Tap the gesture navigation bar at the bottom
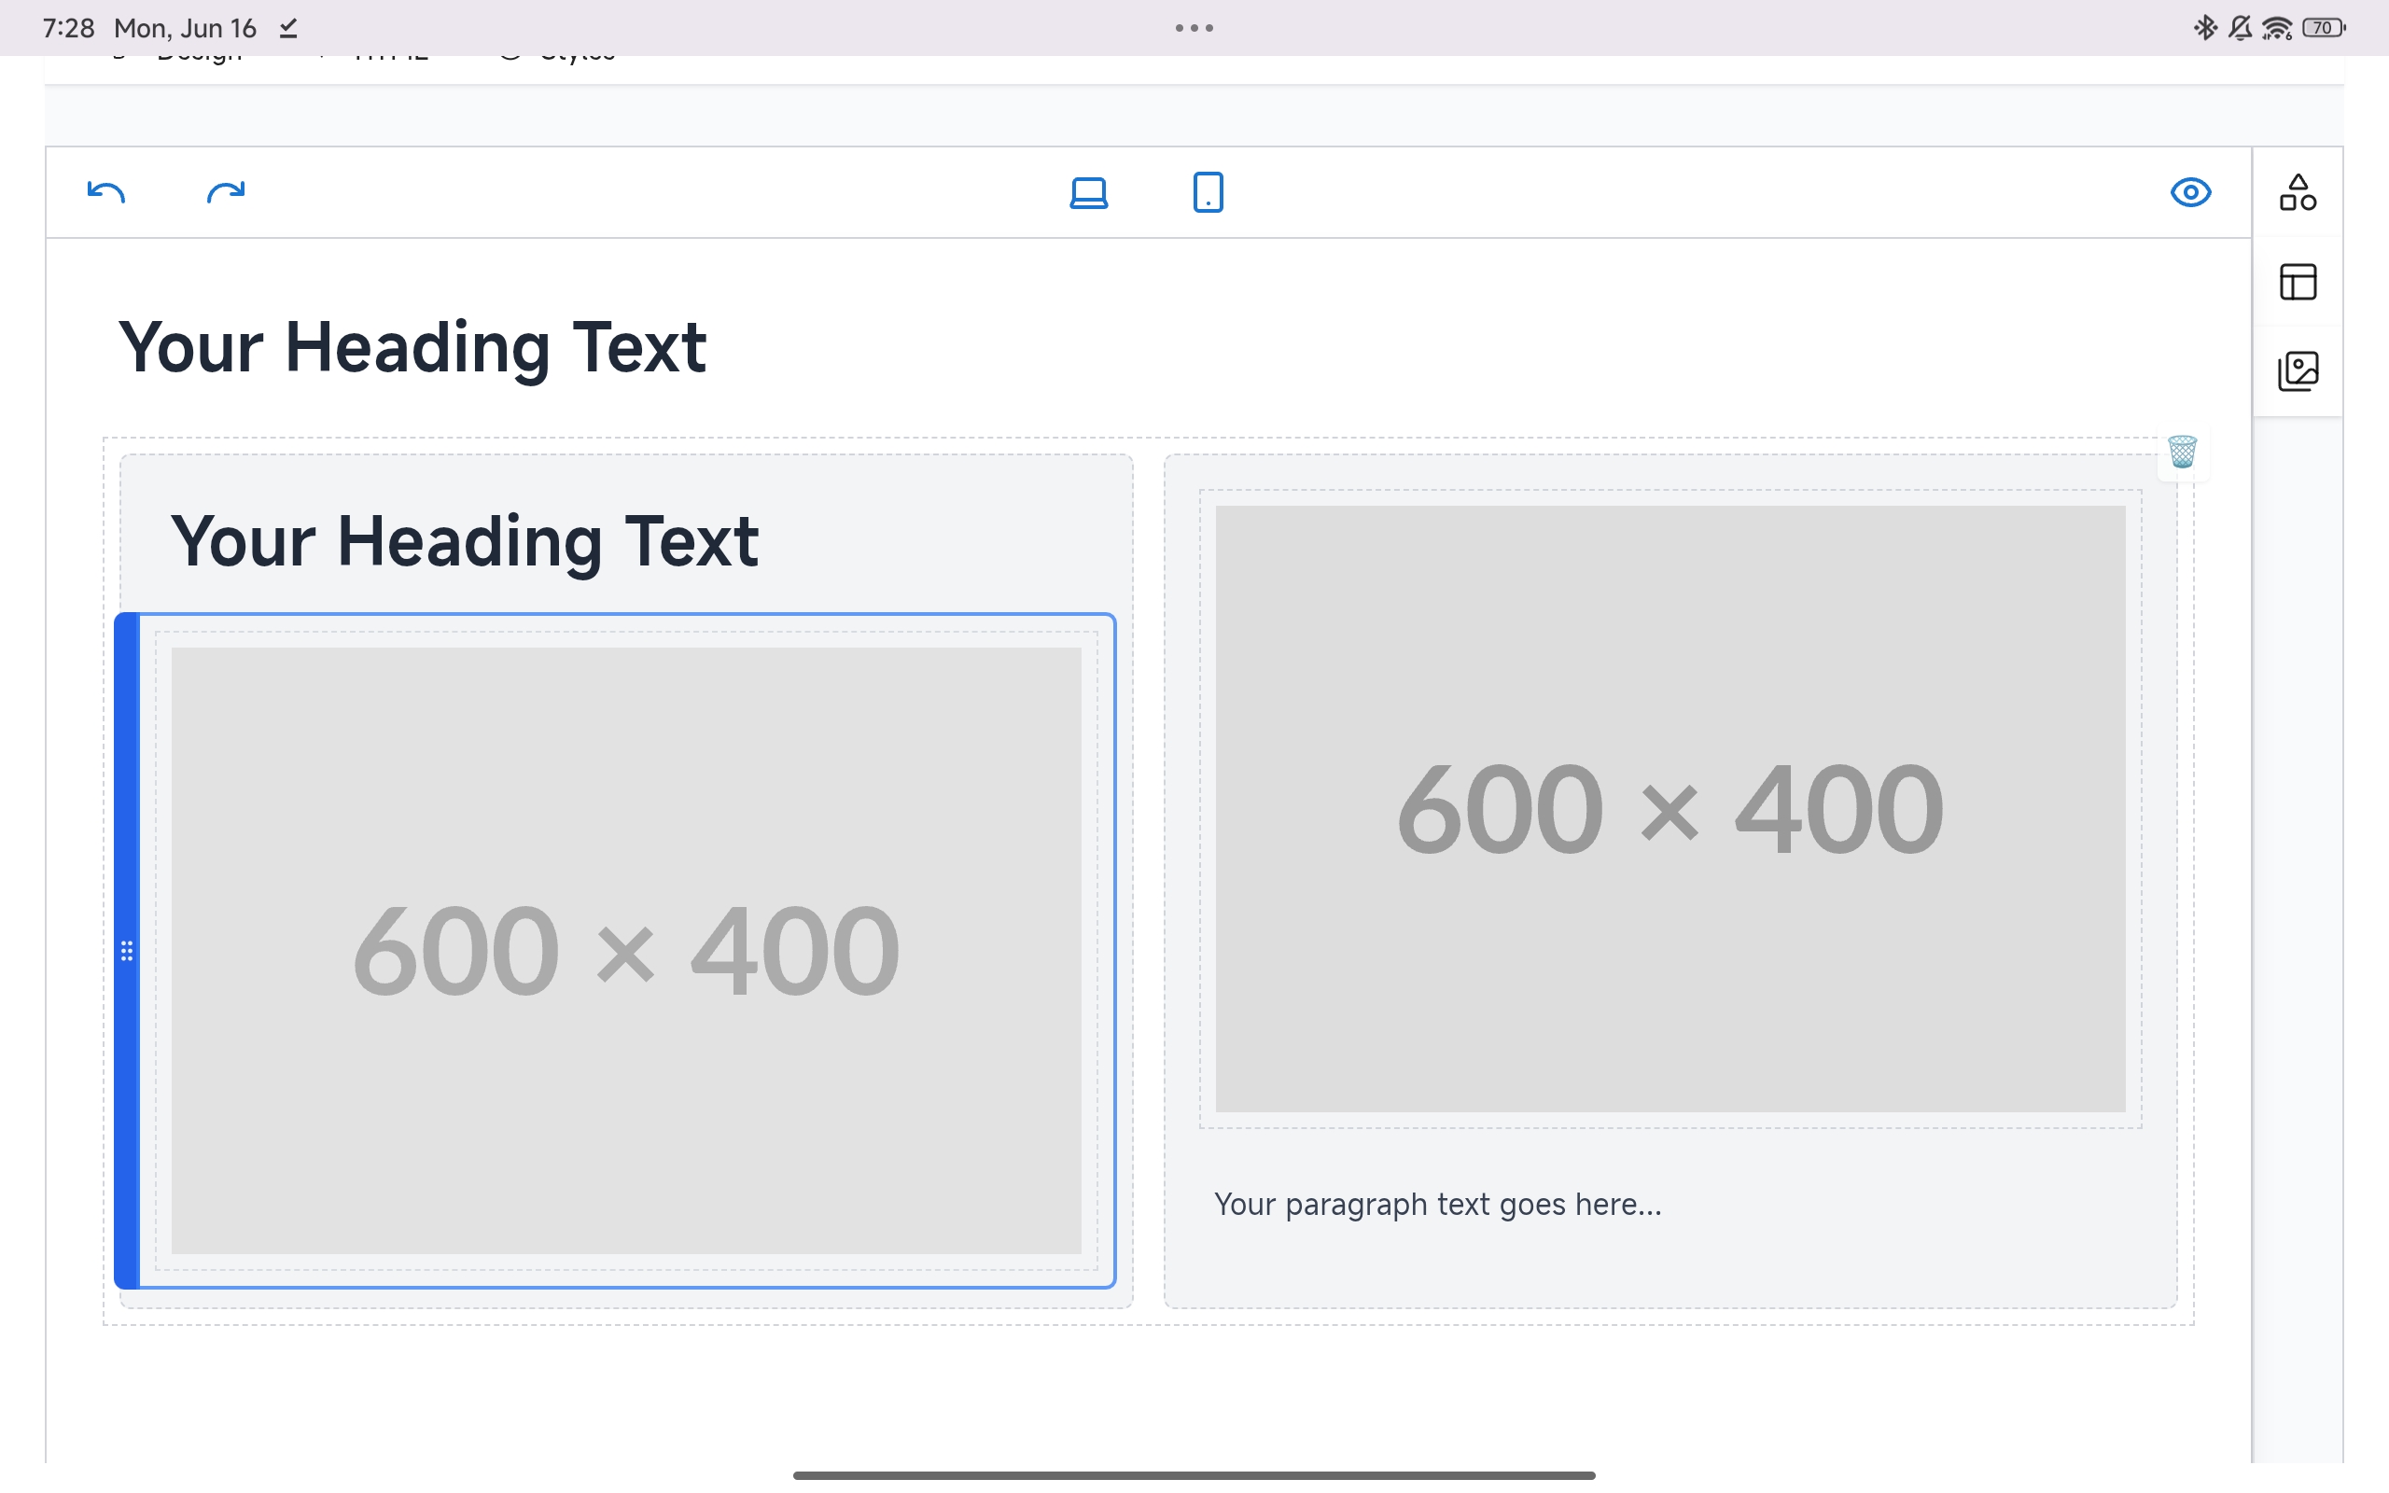Image resolution: width=2389 pixels, height=1493 pixels. [x=1194, y=1476]
